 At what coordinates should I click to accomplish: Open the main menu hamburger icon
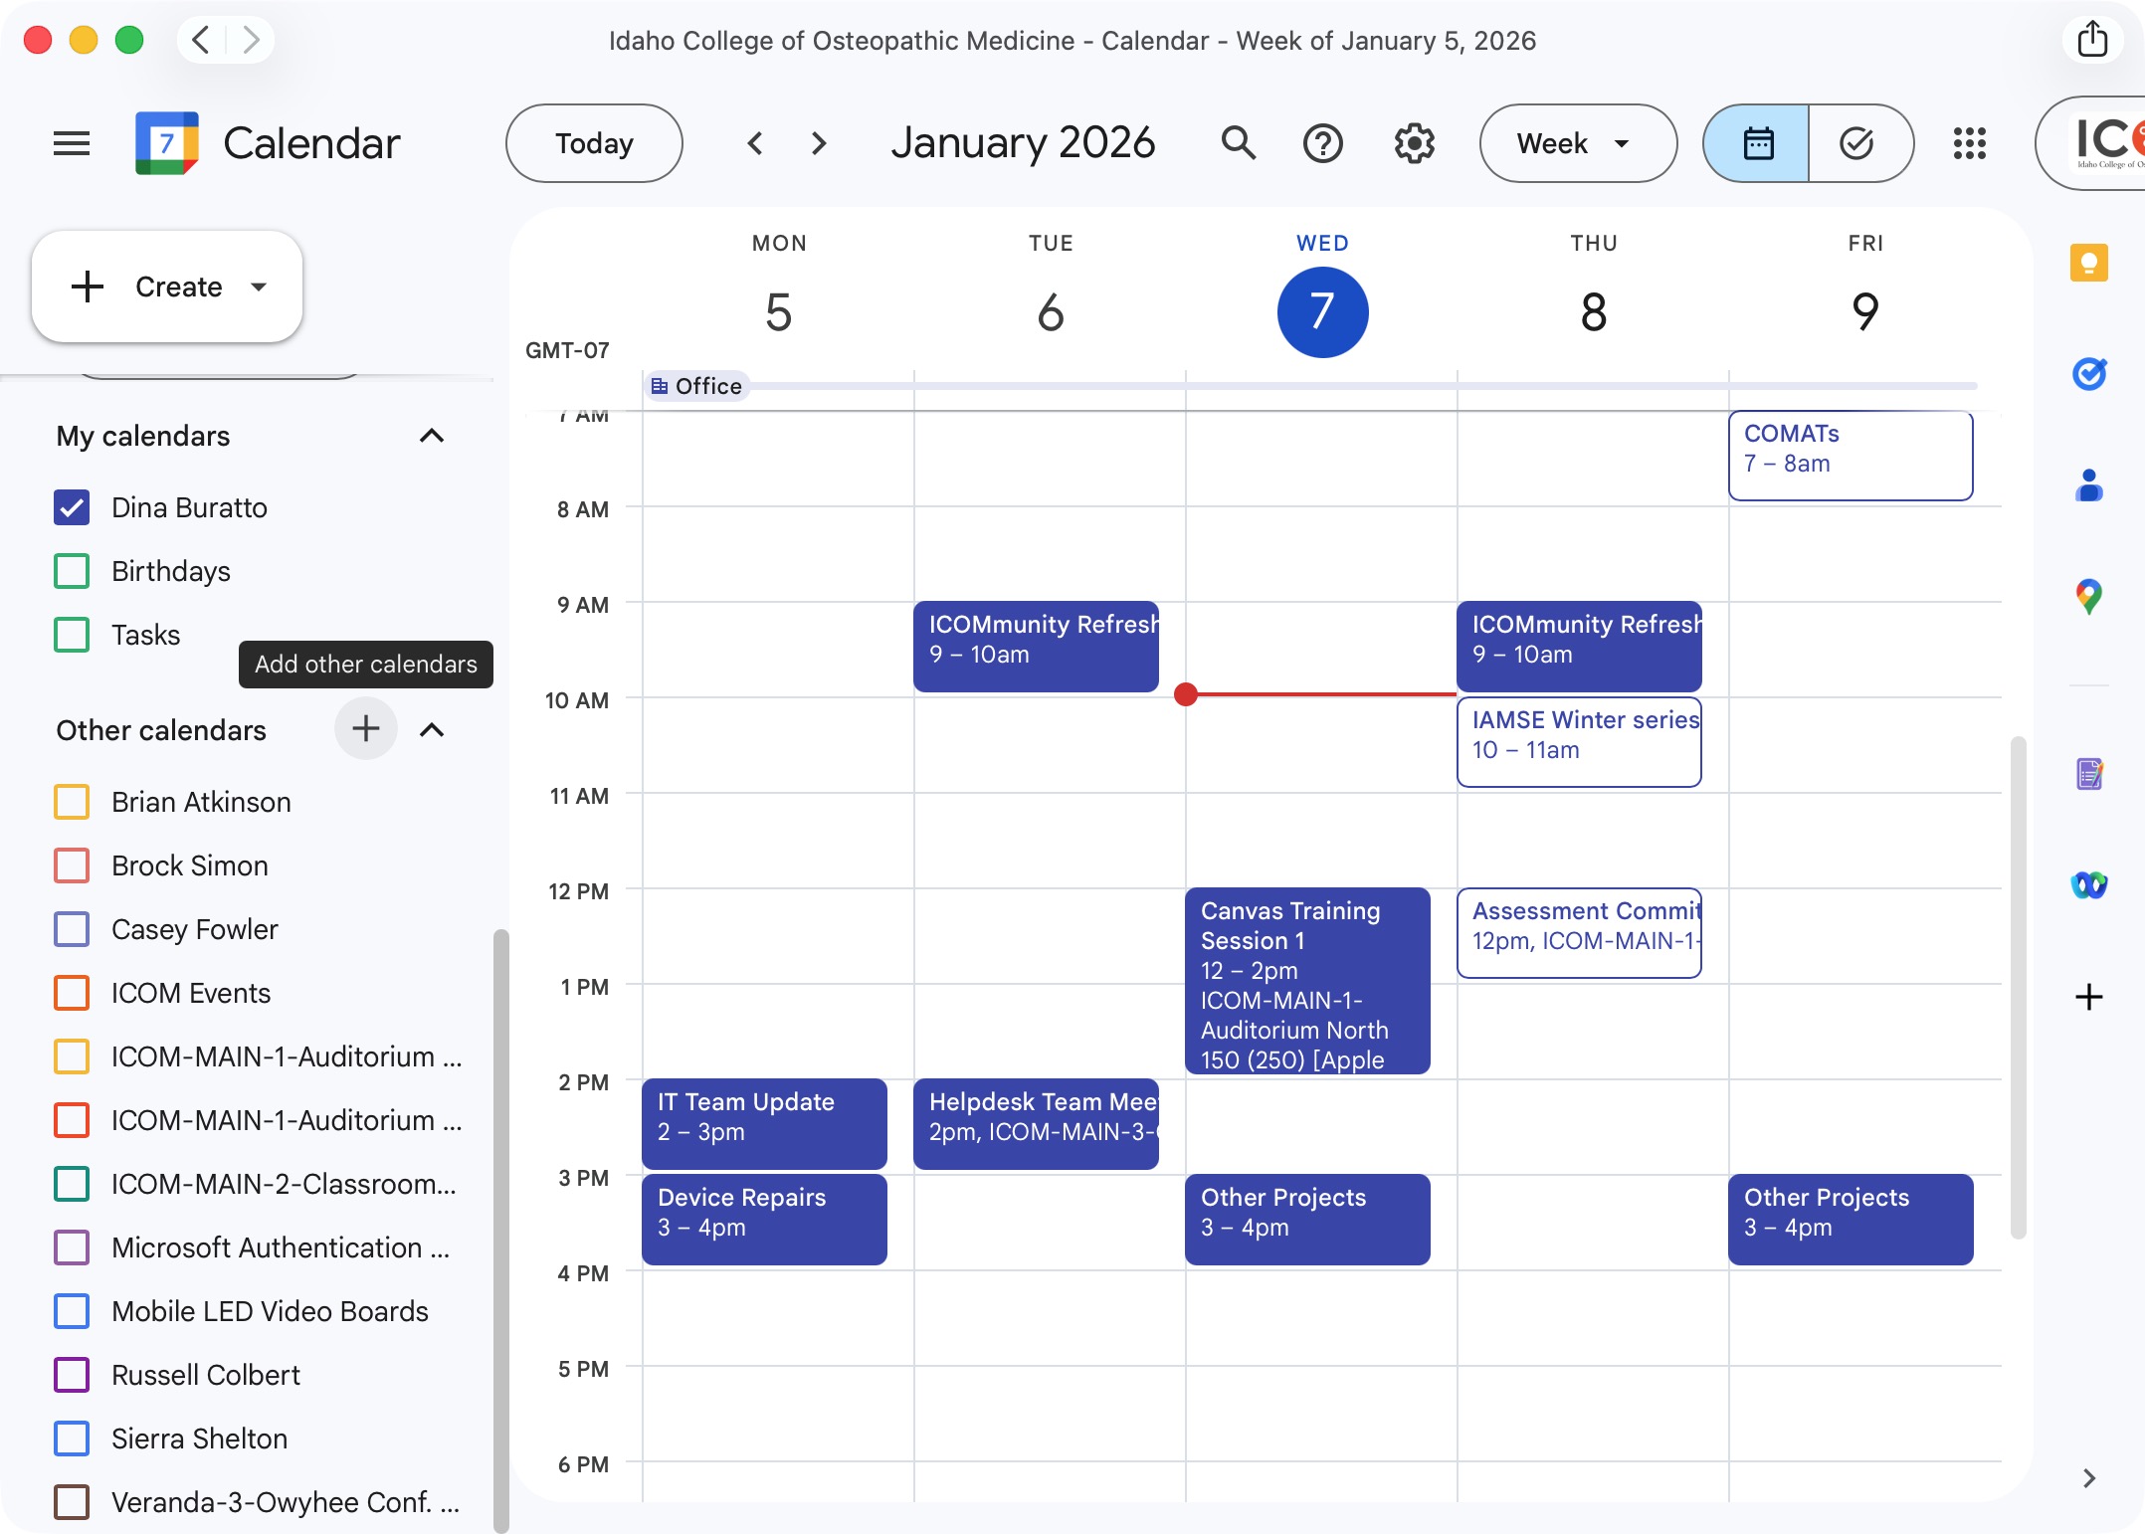coord(71,143)
